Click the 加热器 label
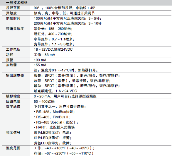172x156 pixels. 11,65
